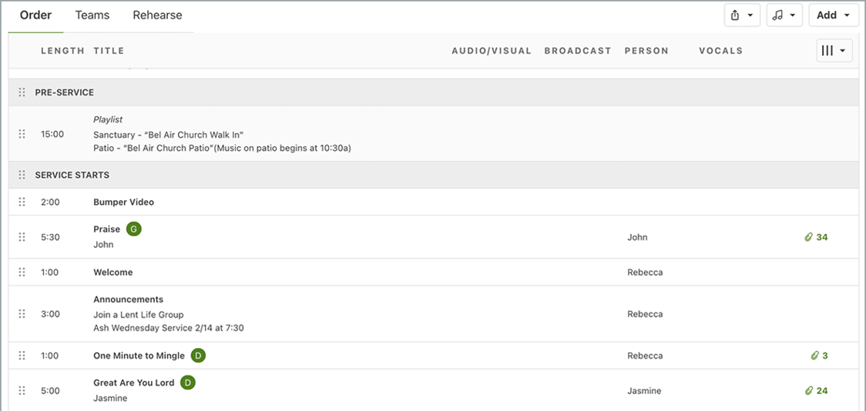Open the column layout selector
Screen dimensions: 866x411
834,51
